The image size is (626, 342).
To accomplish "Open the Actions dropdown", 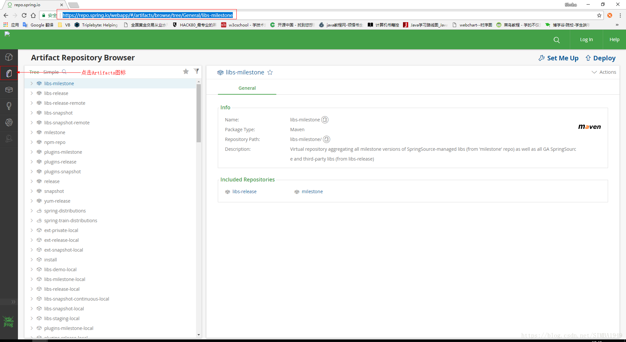I will pos(604,72).
